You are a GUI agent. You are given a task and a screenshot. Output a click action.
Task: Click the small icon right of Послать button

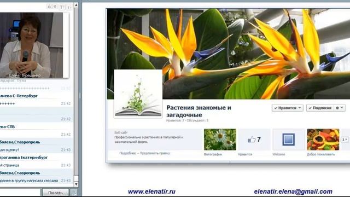pos(74,192)
